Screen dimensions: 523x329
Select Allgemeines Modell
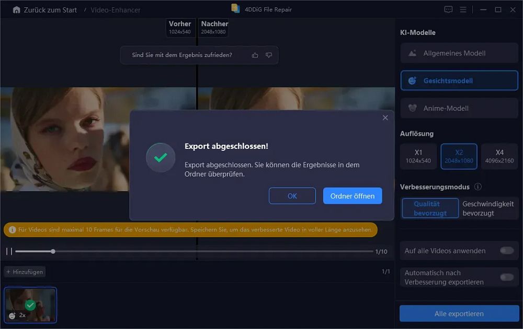[x=459, y=53]
